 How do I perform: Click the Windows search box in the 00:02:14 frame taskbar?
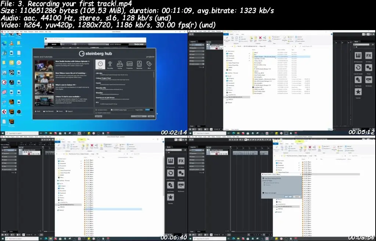coord(22,133)
